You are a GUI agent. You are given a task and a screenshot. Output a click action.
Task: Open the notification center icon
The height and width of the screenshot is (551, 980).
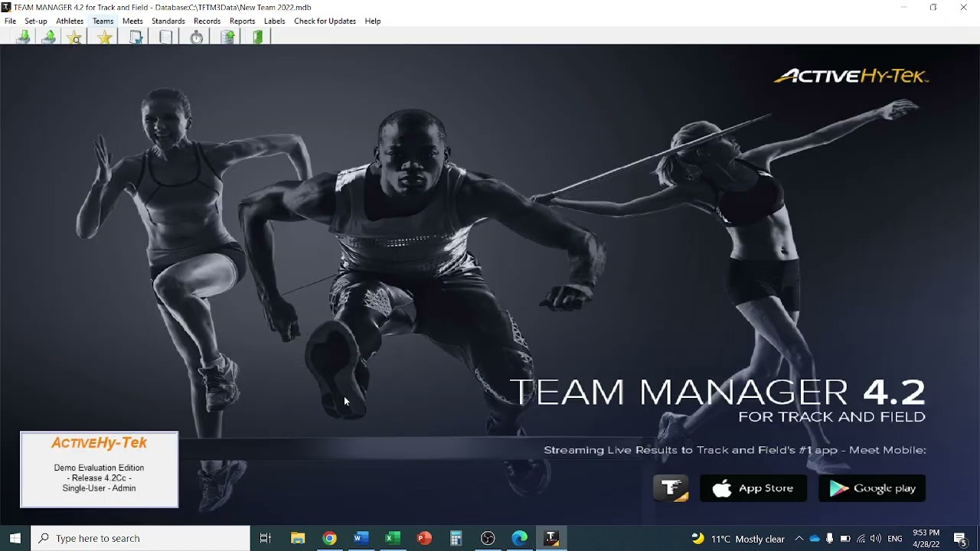[960, 539]
